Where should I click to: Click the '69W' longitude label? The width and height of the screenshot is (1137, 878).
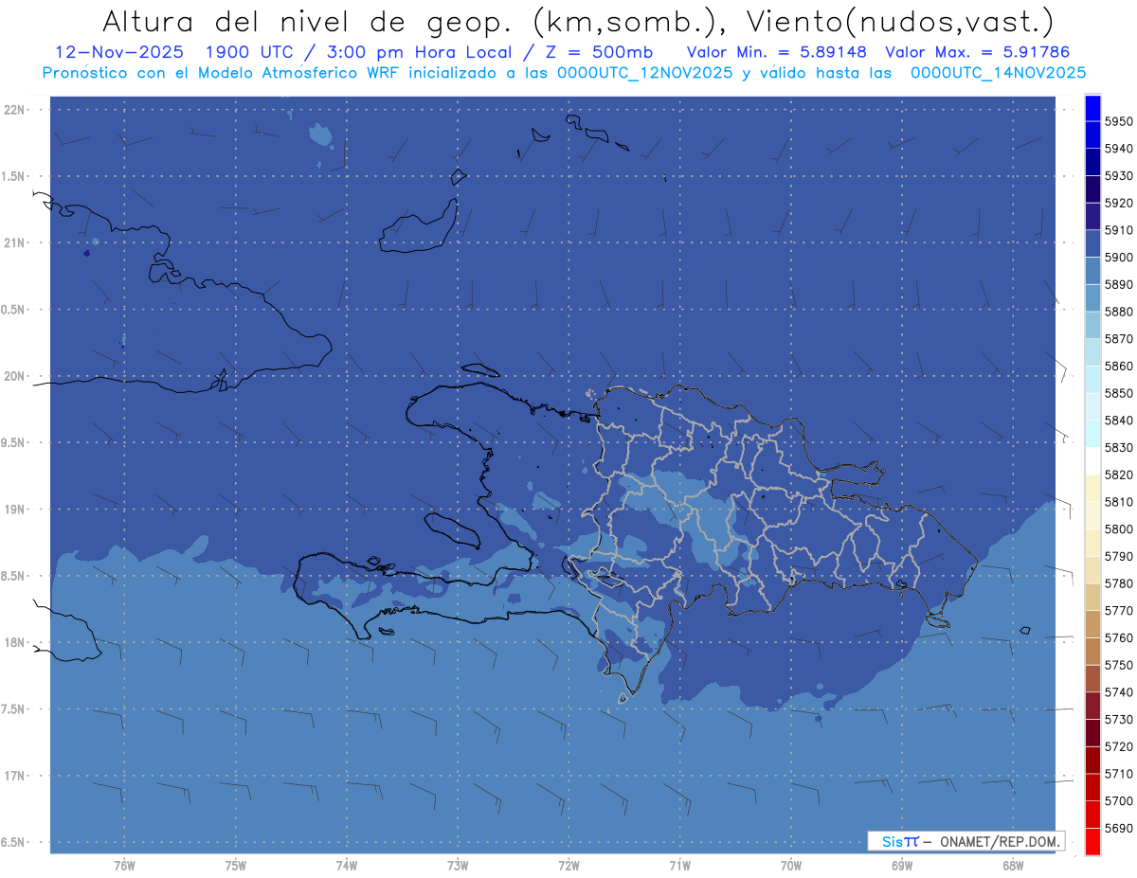coord(902,865)
